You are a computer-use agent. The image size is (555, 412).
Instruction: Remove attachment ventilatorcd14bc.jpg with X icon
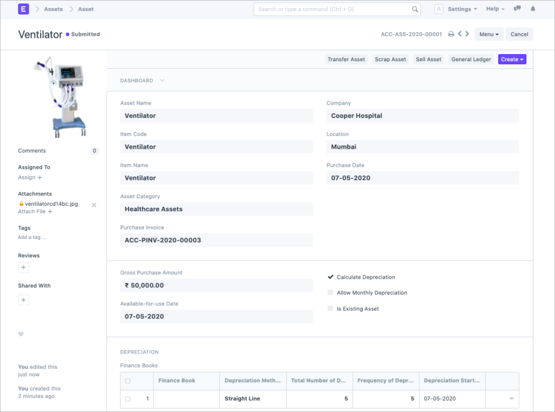94,205
